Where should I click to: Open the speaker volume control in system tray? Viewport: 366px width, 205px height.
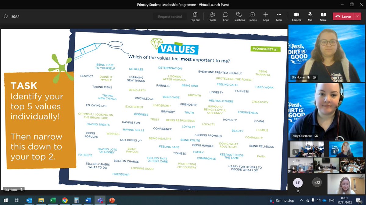pos(318,200)
